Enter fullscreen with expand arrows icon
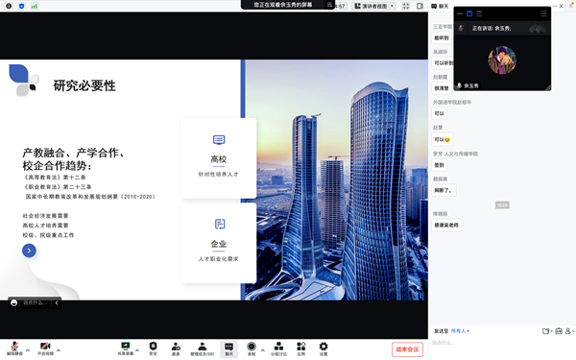Screen dimensions: 576x360 click(x=406, y=6)
